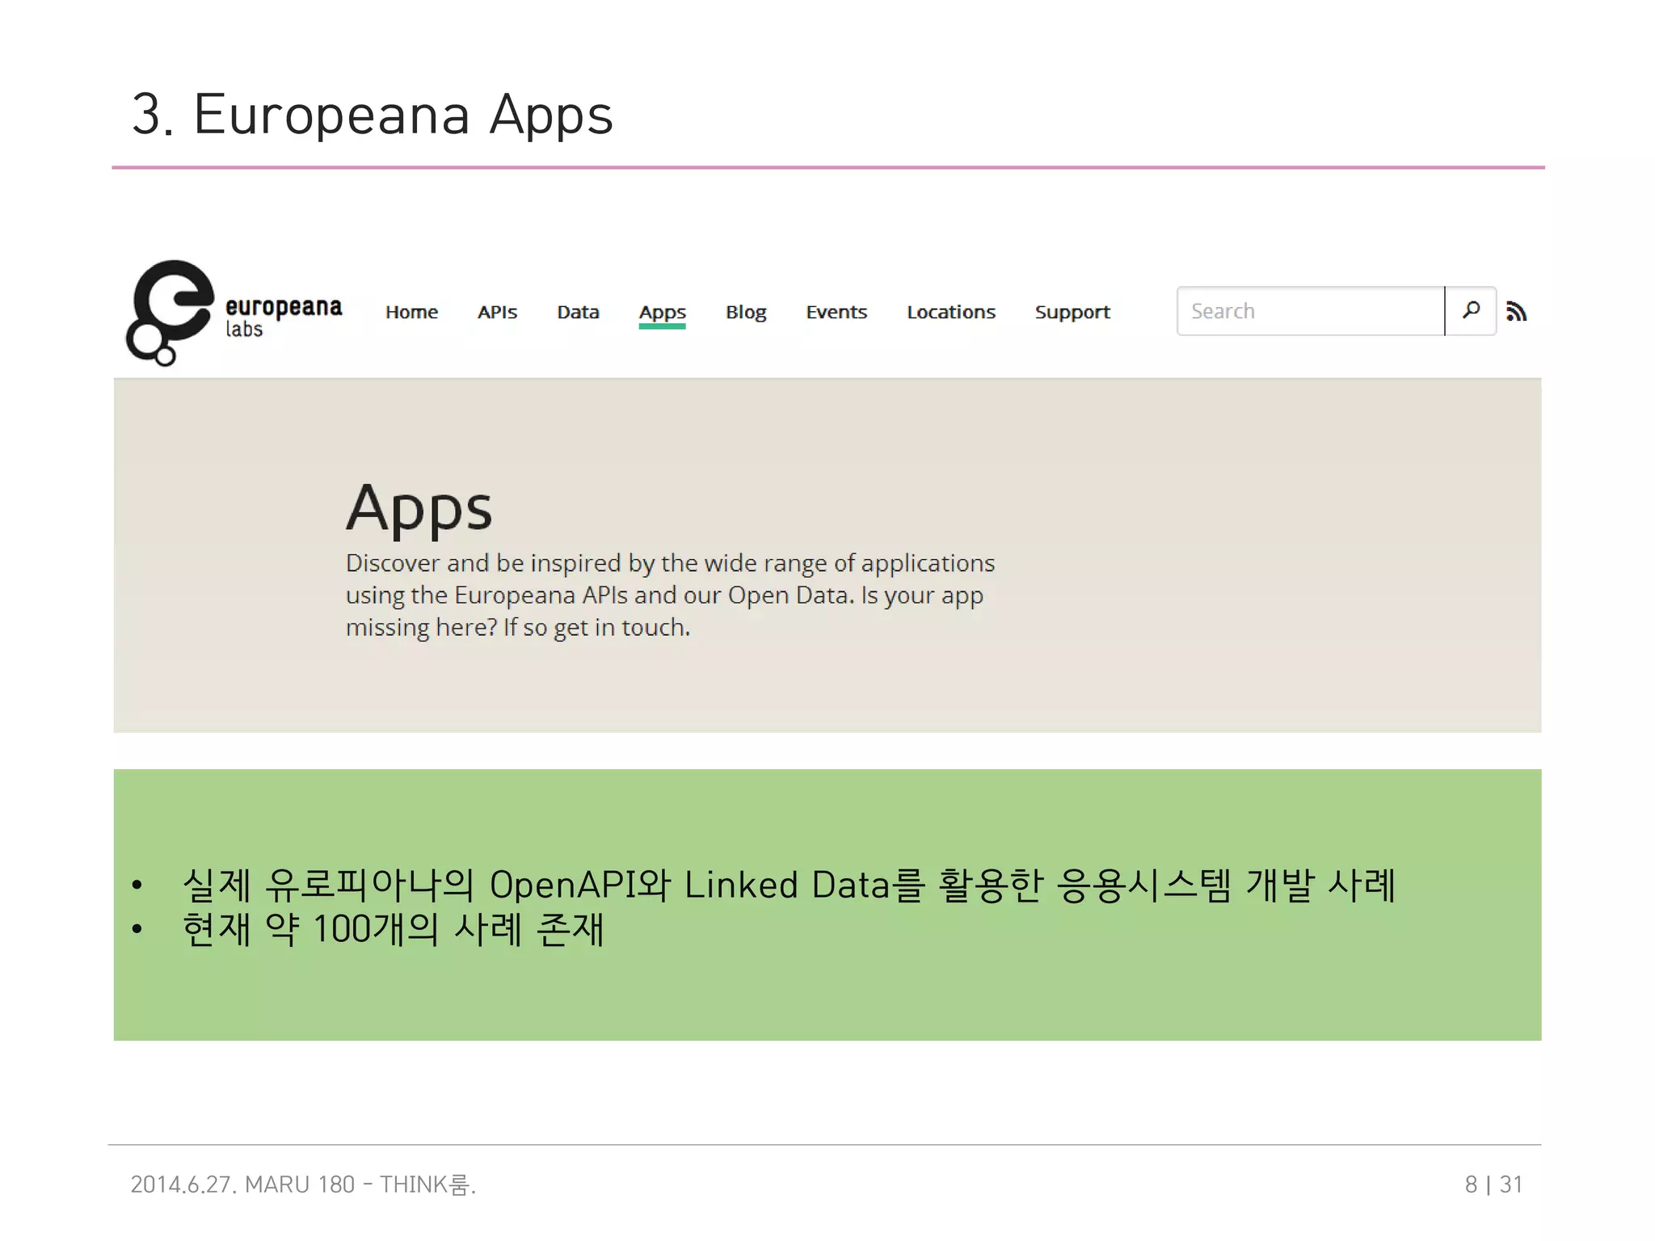Open the Blog menu item
The image size is (1655, 1241).
[x=746, y=313]
